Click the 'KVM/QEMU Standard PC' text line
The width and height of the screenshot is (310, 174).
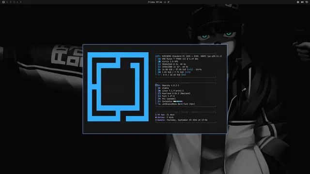point(192,56)
